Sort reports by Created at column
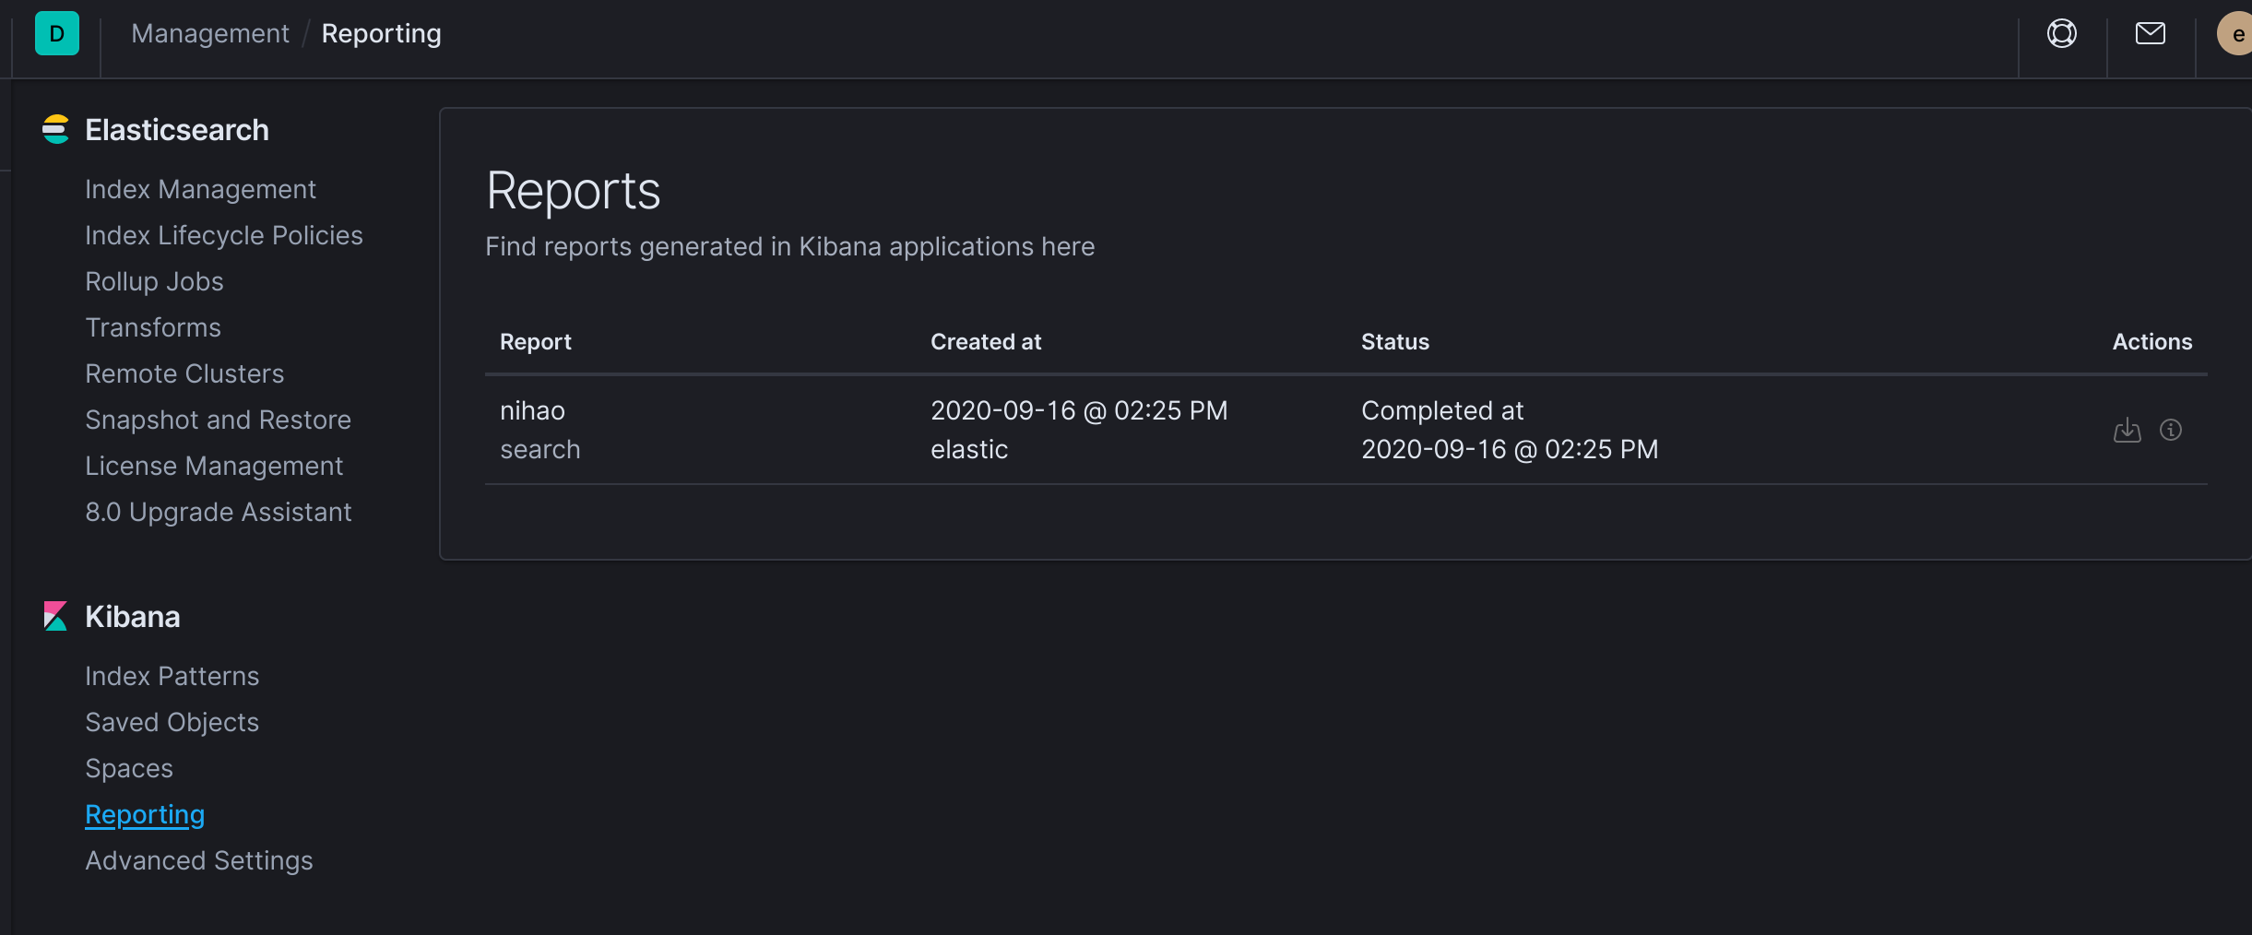 986,341
